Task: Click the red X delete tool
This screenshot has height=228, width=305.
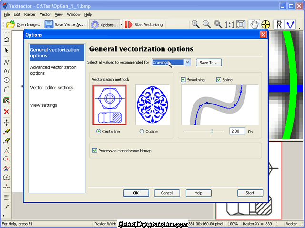Action: point(6,112)
